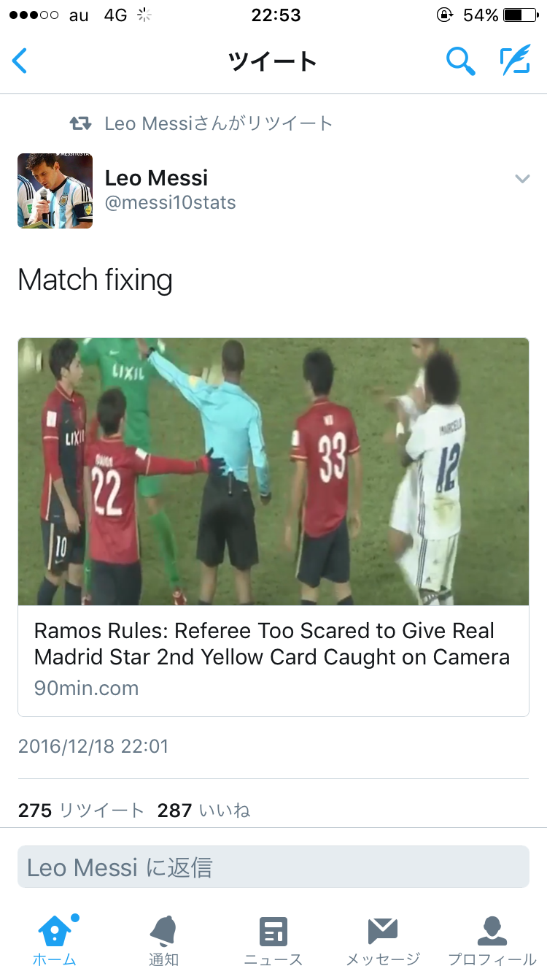The image size is (547, 974).
Task: Tap the retweet arrows icon above the tweet
Action: click(x=80, y=123)
